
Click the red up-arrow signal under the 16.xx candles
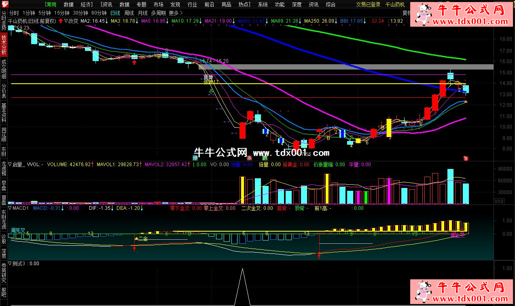coord(135,63)
